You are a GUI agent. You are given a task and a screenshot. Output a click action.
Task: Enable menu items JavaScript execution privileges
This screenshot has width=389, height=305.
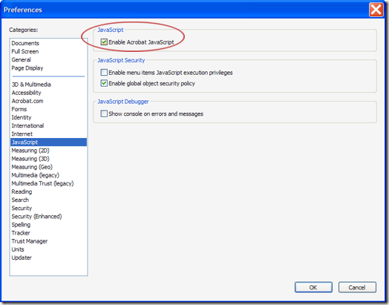point(104,73)
